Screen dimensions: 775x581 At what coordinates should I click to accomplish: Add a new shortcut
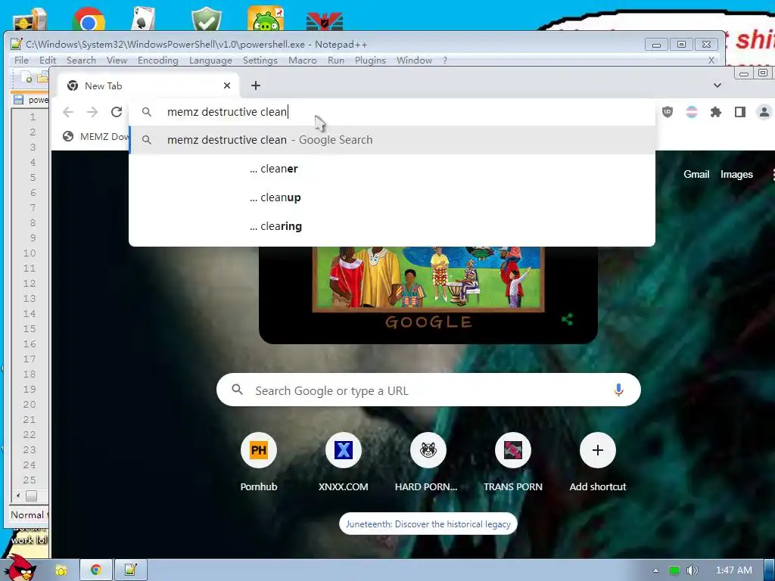[598, 461]
